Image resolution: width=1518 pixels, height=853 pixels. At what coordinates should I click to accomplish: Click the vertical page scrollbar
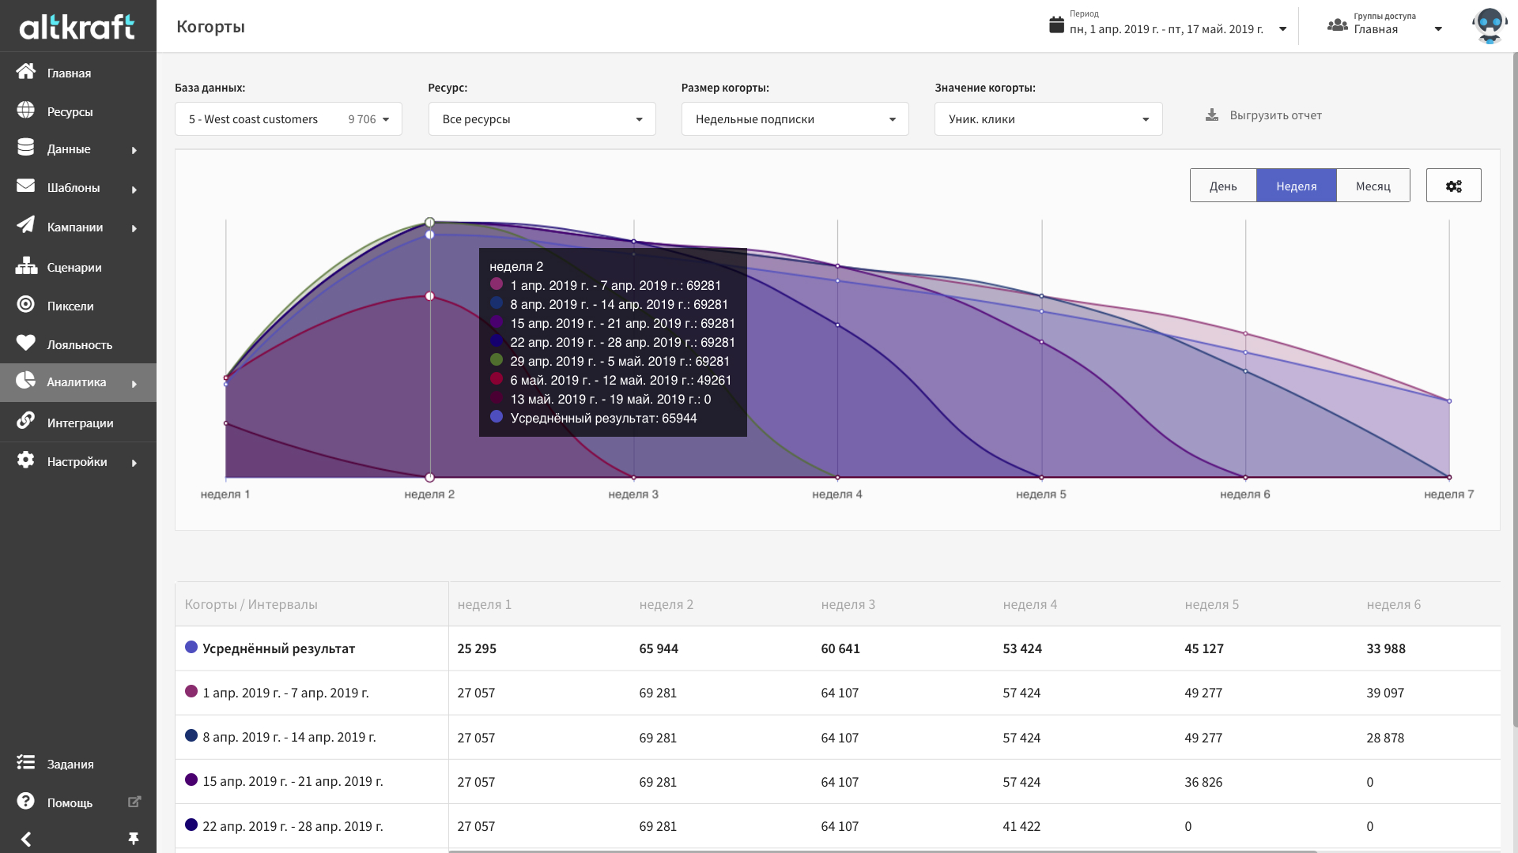point(1514,391)
